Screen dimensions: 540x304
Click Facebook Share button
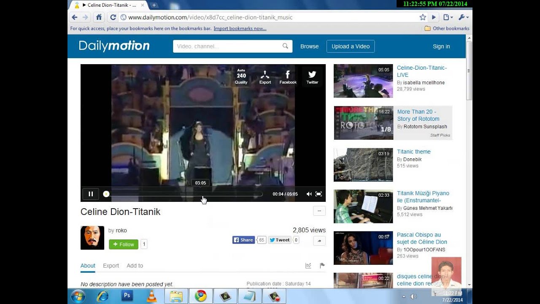click(x=243, y=240)
